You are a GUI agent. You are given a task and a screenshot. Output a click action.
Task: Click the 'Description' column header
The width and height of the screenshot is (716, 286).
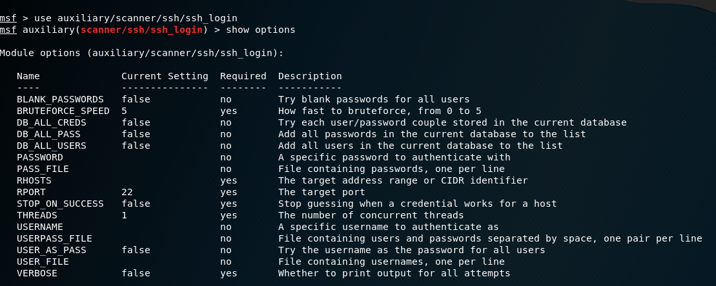[310, 76]
